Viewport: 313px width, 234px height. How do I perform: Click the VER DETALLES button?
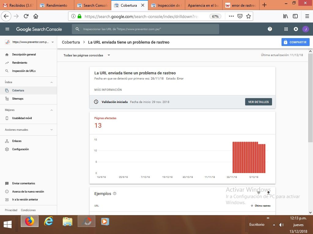coord(259,102)
